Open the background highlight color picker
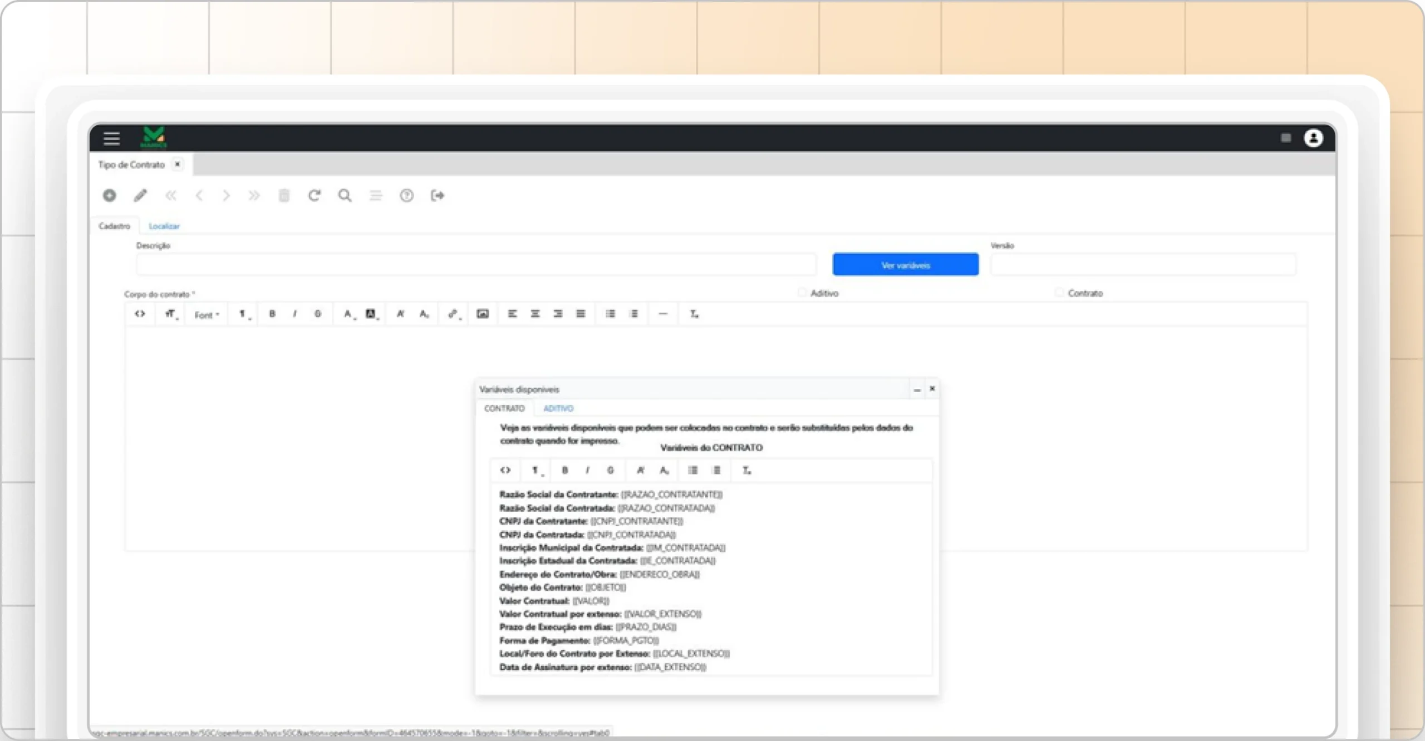The width and height of the screenshot is (1425, 741). (371, 314)
